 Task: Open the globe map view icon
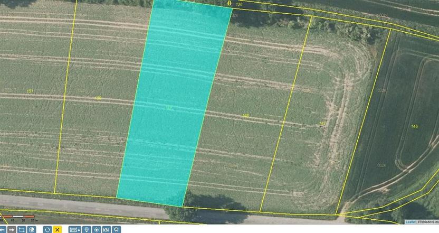31,229
